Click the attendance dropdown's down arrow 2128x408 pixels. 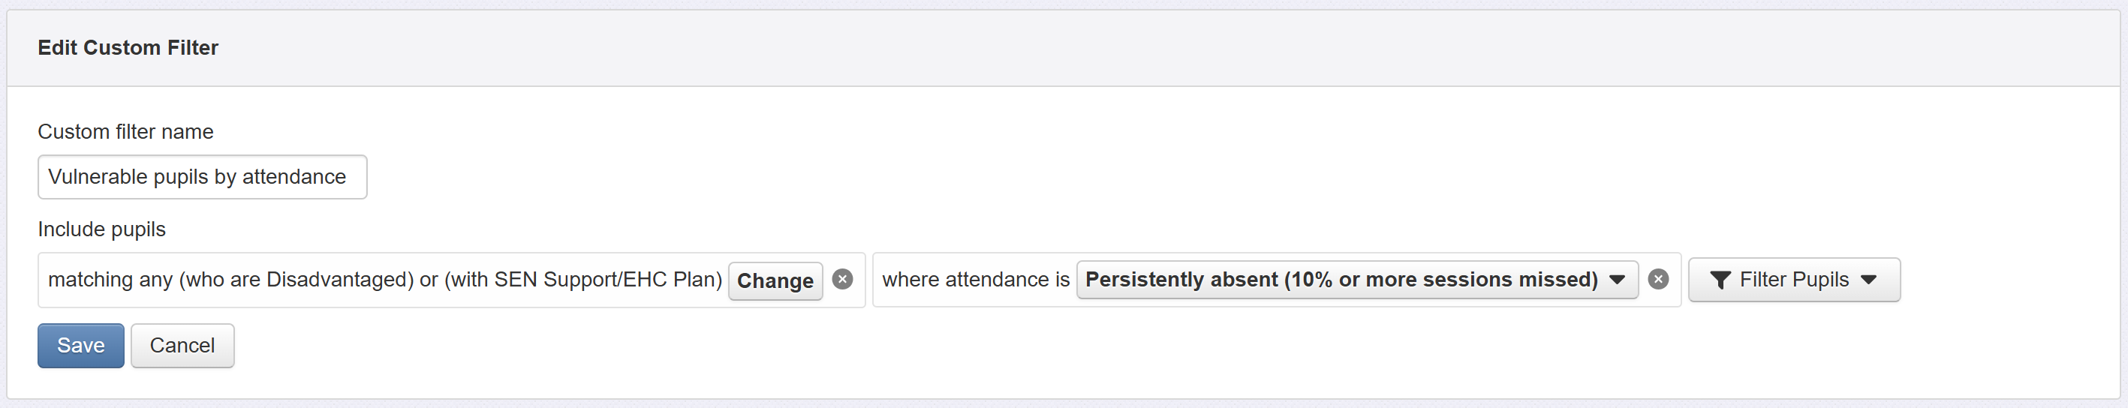(1617, 280)
